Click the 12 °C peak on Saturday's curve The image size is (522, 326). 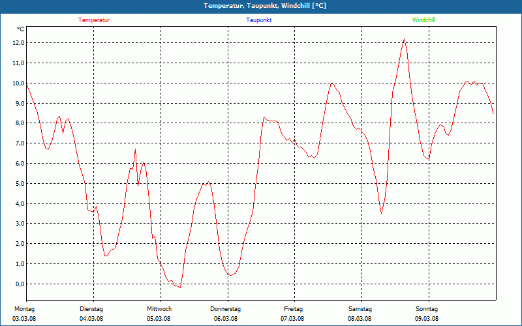coord(404,39)
